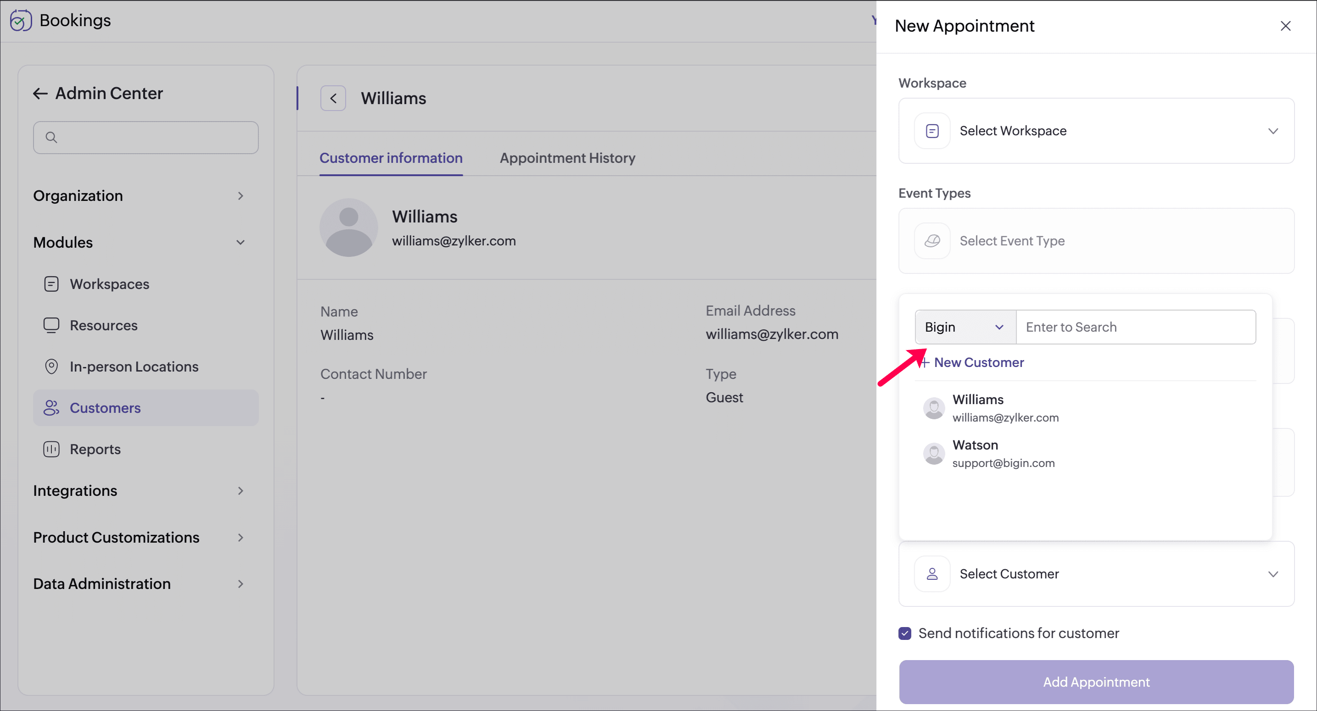Click the Enter to Search field
The width and height of the screenshot is (1317, 711).
(x=1135, y=327)
